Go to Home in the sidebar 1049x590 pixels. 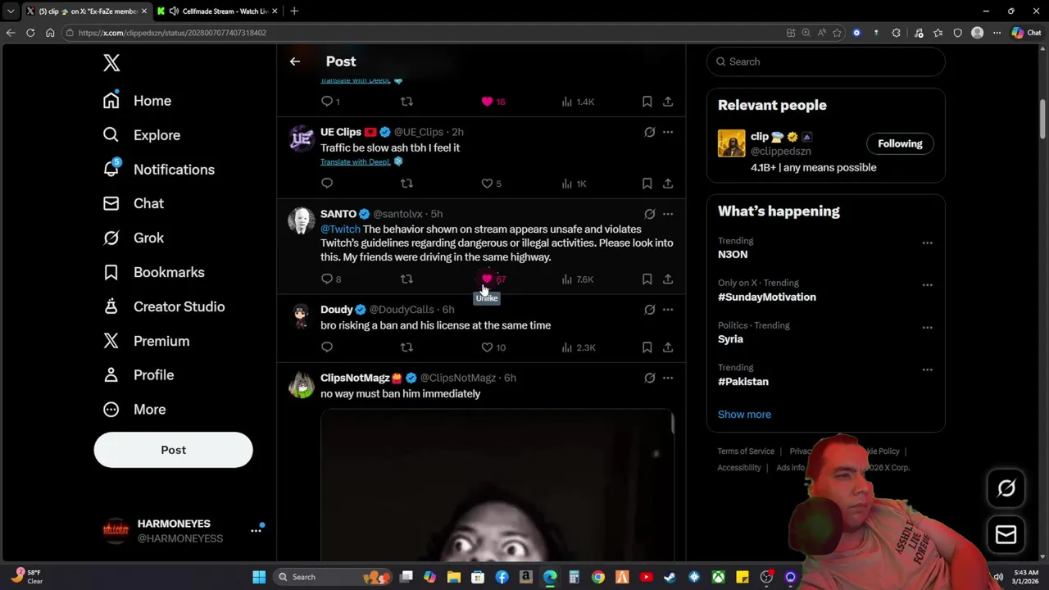(138, 101)
